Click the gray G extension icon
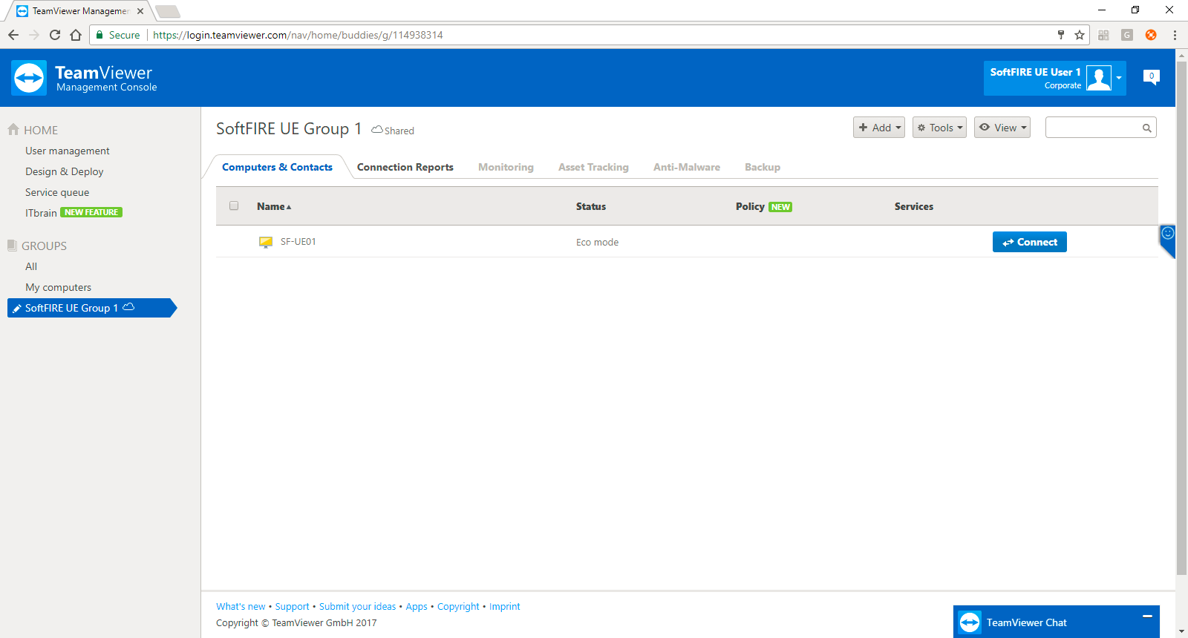 click(x=1127, y=35)
